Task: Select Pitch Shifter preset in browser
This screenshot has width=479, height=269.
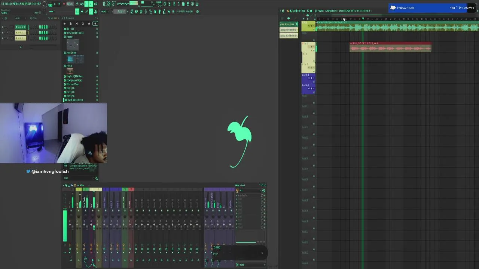Action: pyautogui.click(x=71, y=53)
